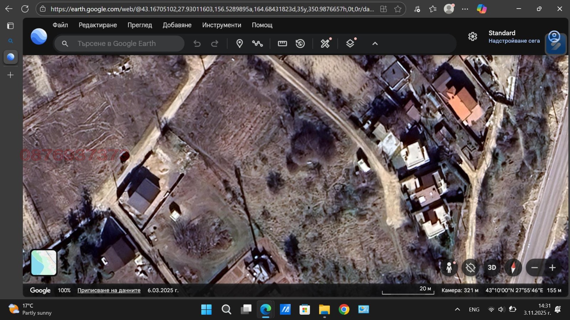Screen dimensions: 570x320
Task: Open historical imagery clock icon
Action: pyautogui.click(x=300, y=43)
